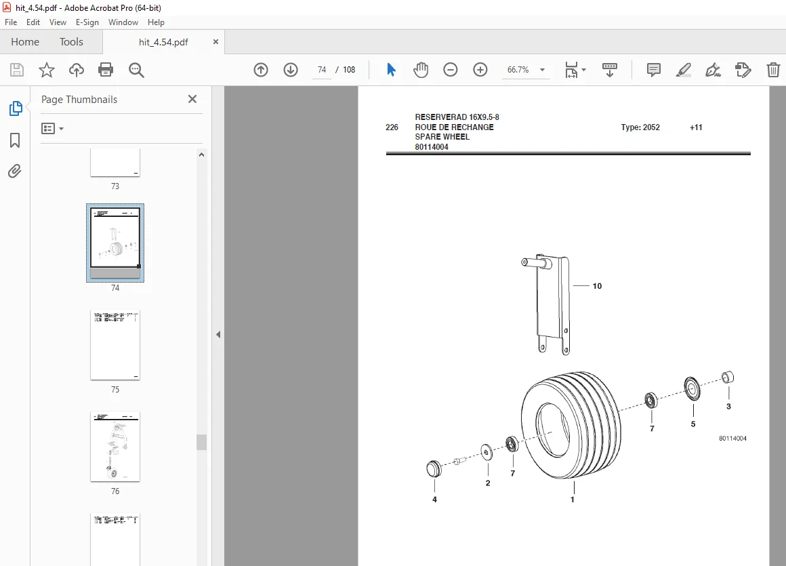Image resolution: width=786 pixels, height=566 pixels.
Task: Collapse the navigation pane with the arrow
Action: [x=218, y=334]
